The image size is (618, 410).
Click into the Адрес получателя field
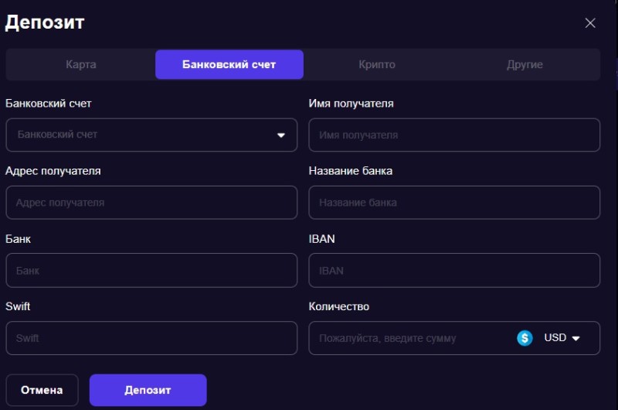(x=151, y=203)
